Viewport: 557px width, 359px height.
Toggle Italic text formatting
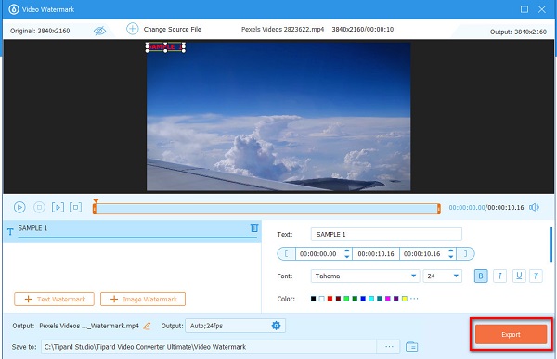point(499,276)
